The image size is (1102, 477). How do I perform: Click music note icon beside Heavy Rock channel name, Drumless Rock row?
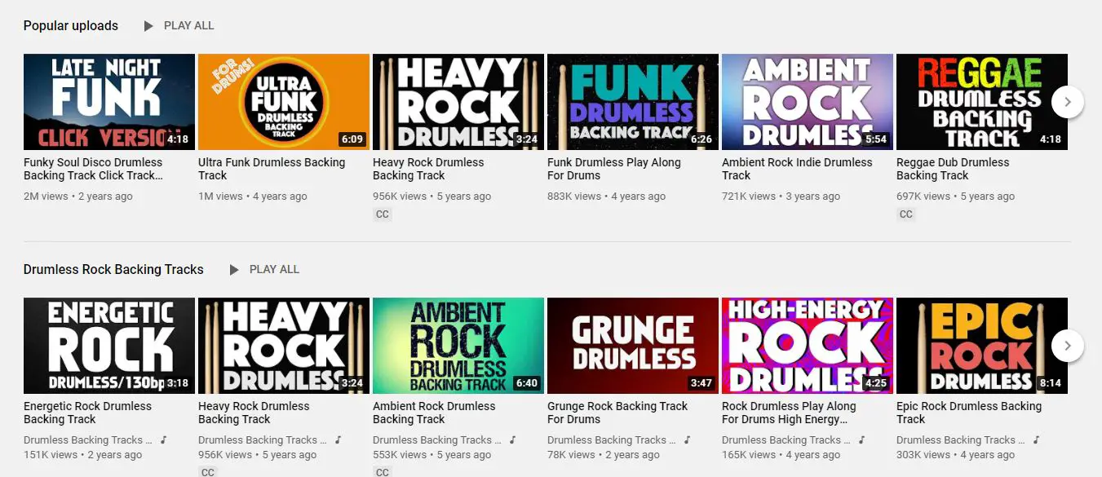(339, 440)
